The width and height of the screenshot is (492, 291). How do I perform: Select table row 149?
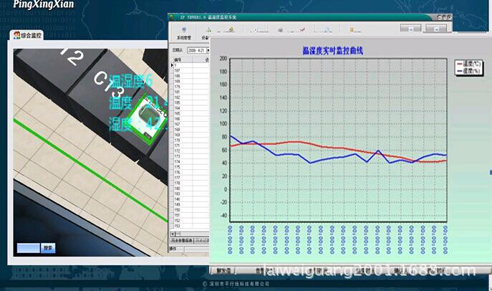(x=191, y=204)
